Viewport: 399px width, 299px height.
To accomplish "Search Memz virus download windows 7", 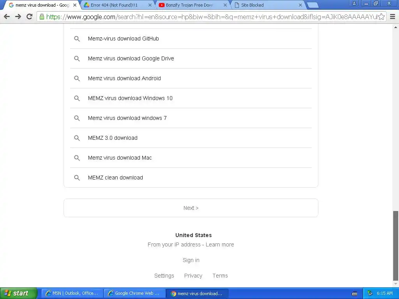I will (191, 118).
